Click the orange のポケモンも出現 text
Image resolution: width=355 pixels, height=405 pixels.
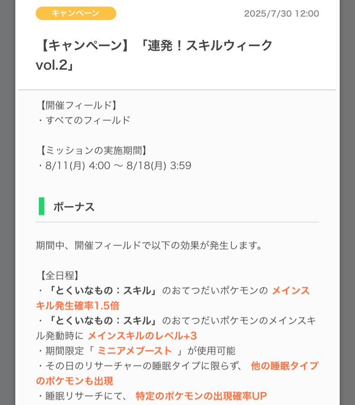pyautogui.click(x=74, y=381)
